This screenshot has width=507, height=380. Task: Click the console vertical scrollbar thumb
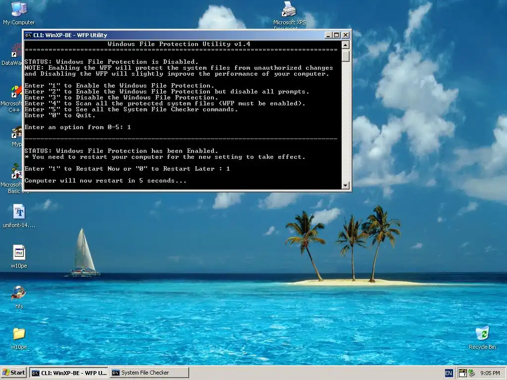[x=345, y=55]
